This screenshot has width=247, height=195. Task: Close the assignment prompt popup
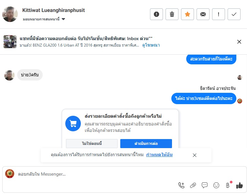click(195, 155)
